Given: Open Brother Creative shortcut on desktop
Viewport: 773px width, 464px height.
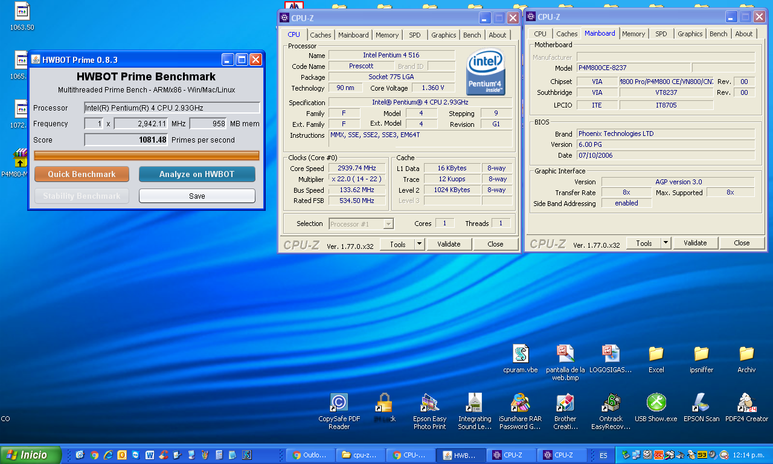Looking at the screenshot, I should (x=565, y=411).
